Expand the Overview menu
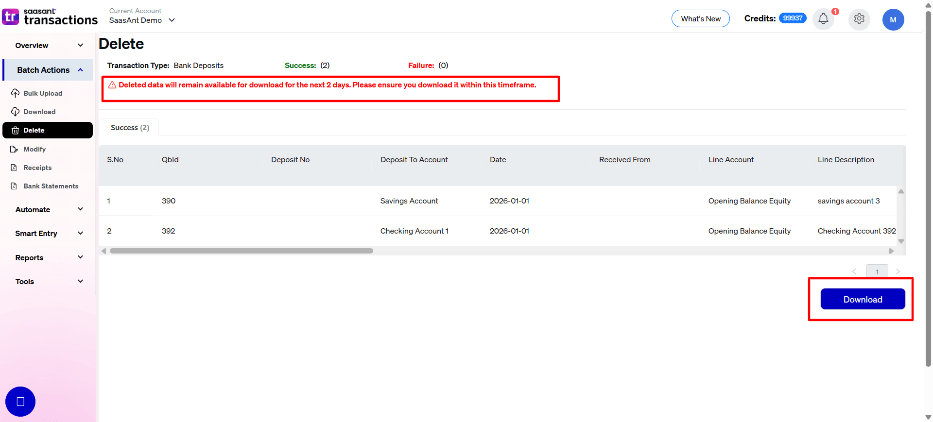Image resolution: width=933 pixels, height=422 pixels. click(x=49, y=45)
